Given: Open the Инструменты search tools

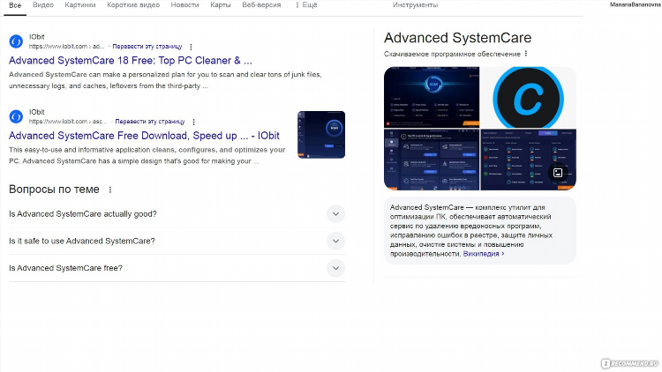Looking at the screenshot, I should tap(415, 5).
